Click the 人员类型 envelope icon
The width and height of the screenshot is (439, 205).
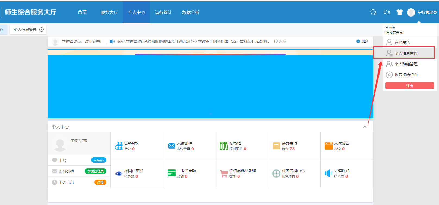(54, 171)
